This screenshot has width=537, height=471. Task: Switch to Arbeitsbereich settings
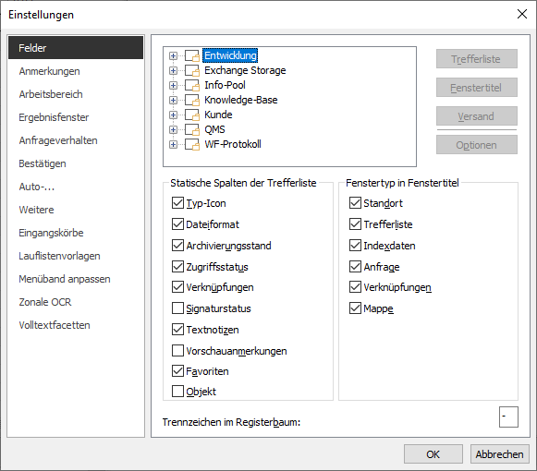pos(76,94)
